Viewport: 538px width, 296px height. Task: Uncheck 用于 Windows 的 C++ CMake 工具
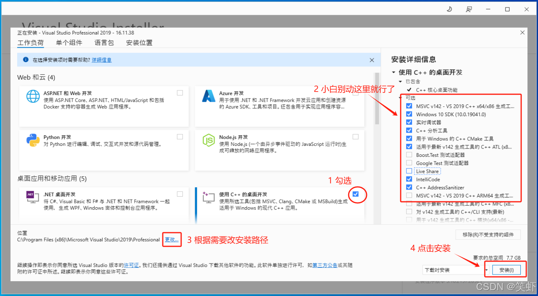pos(409,138)
